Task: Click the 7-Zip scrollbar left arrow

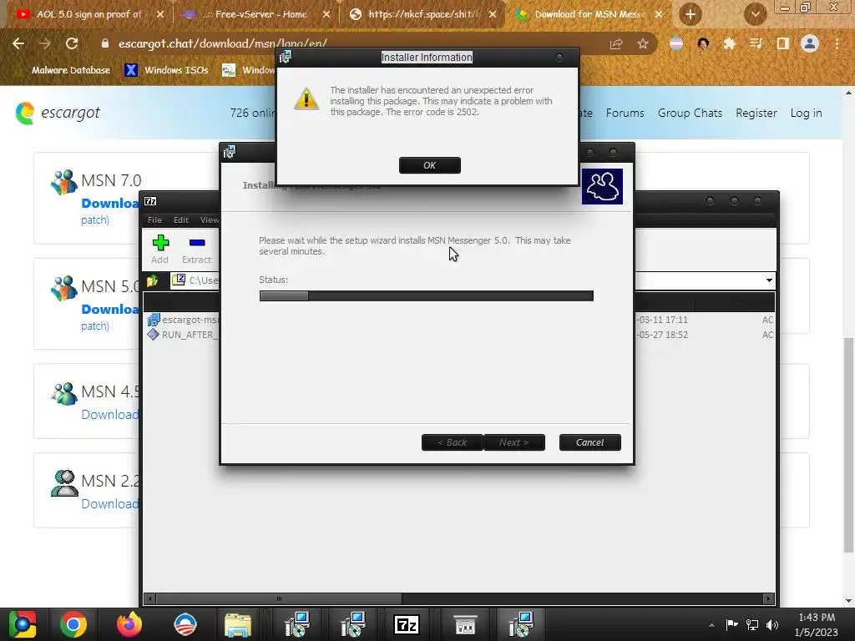Action: tap(150, 598)
